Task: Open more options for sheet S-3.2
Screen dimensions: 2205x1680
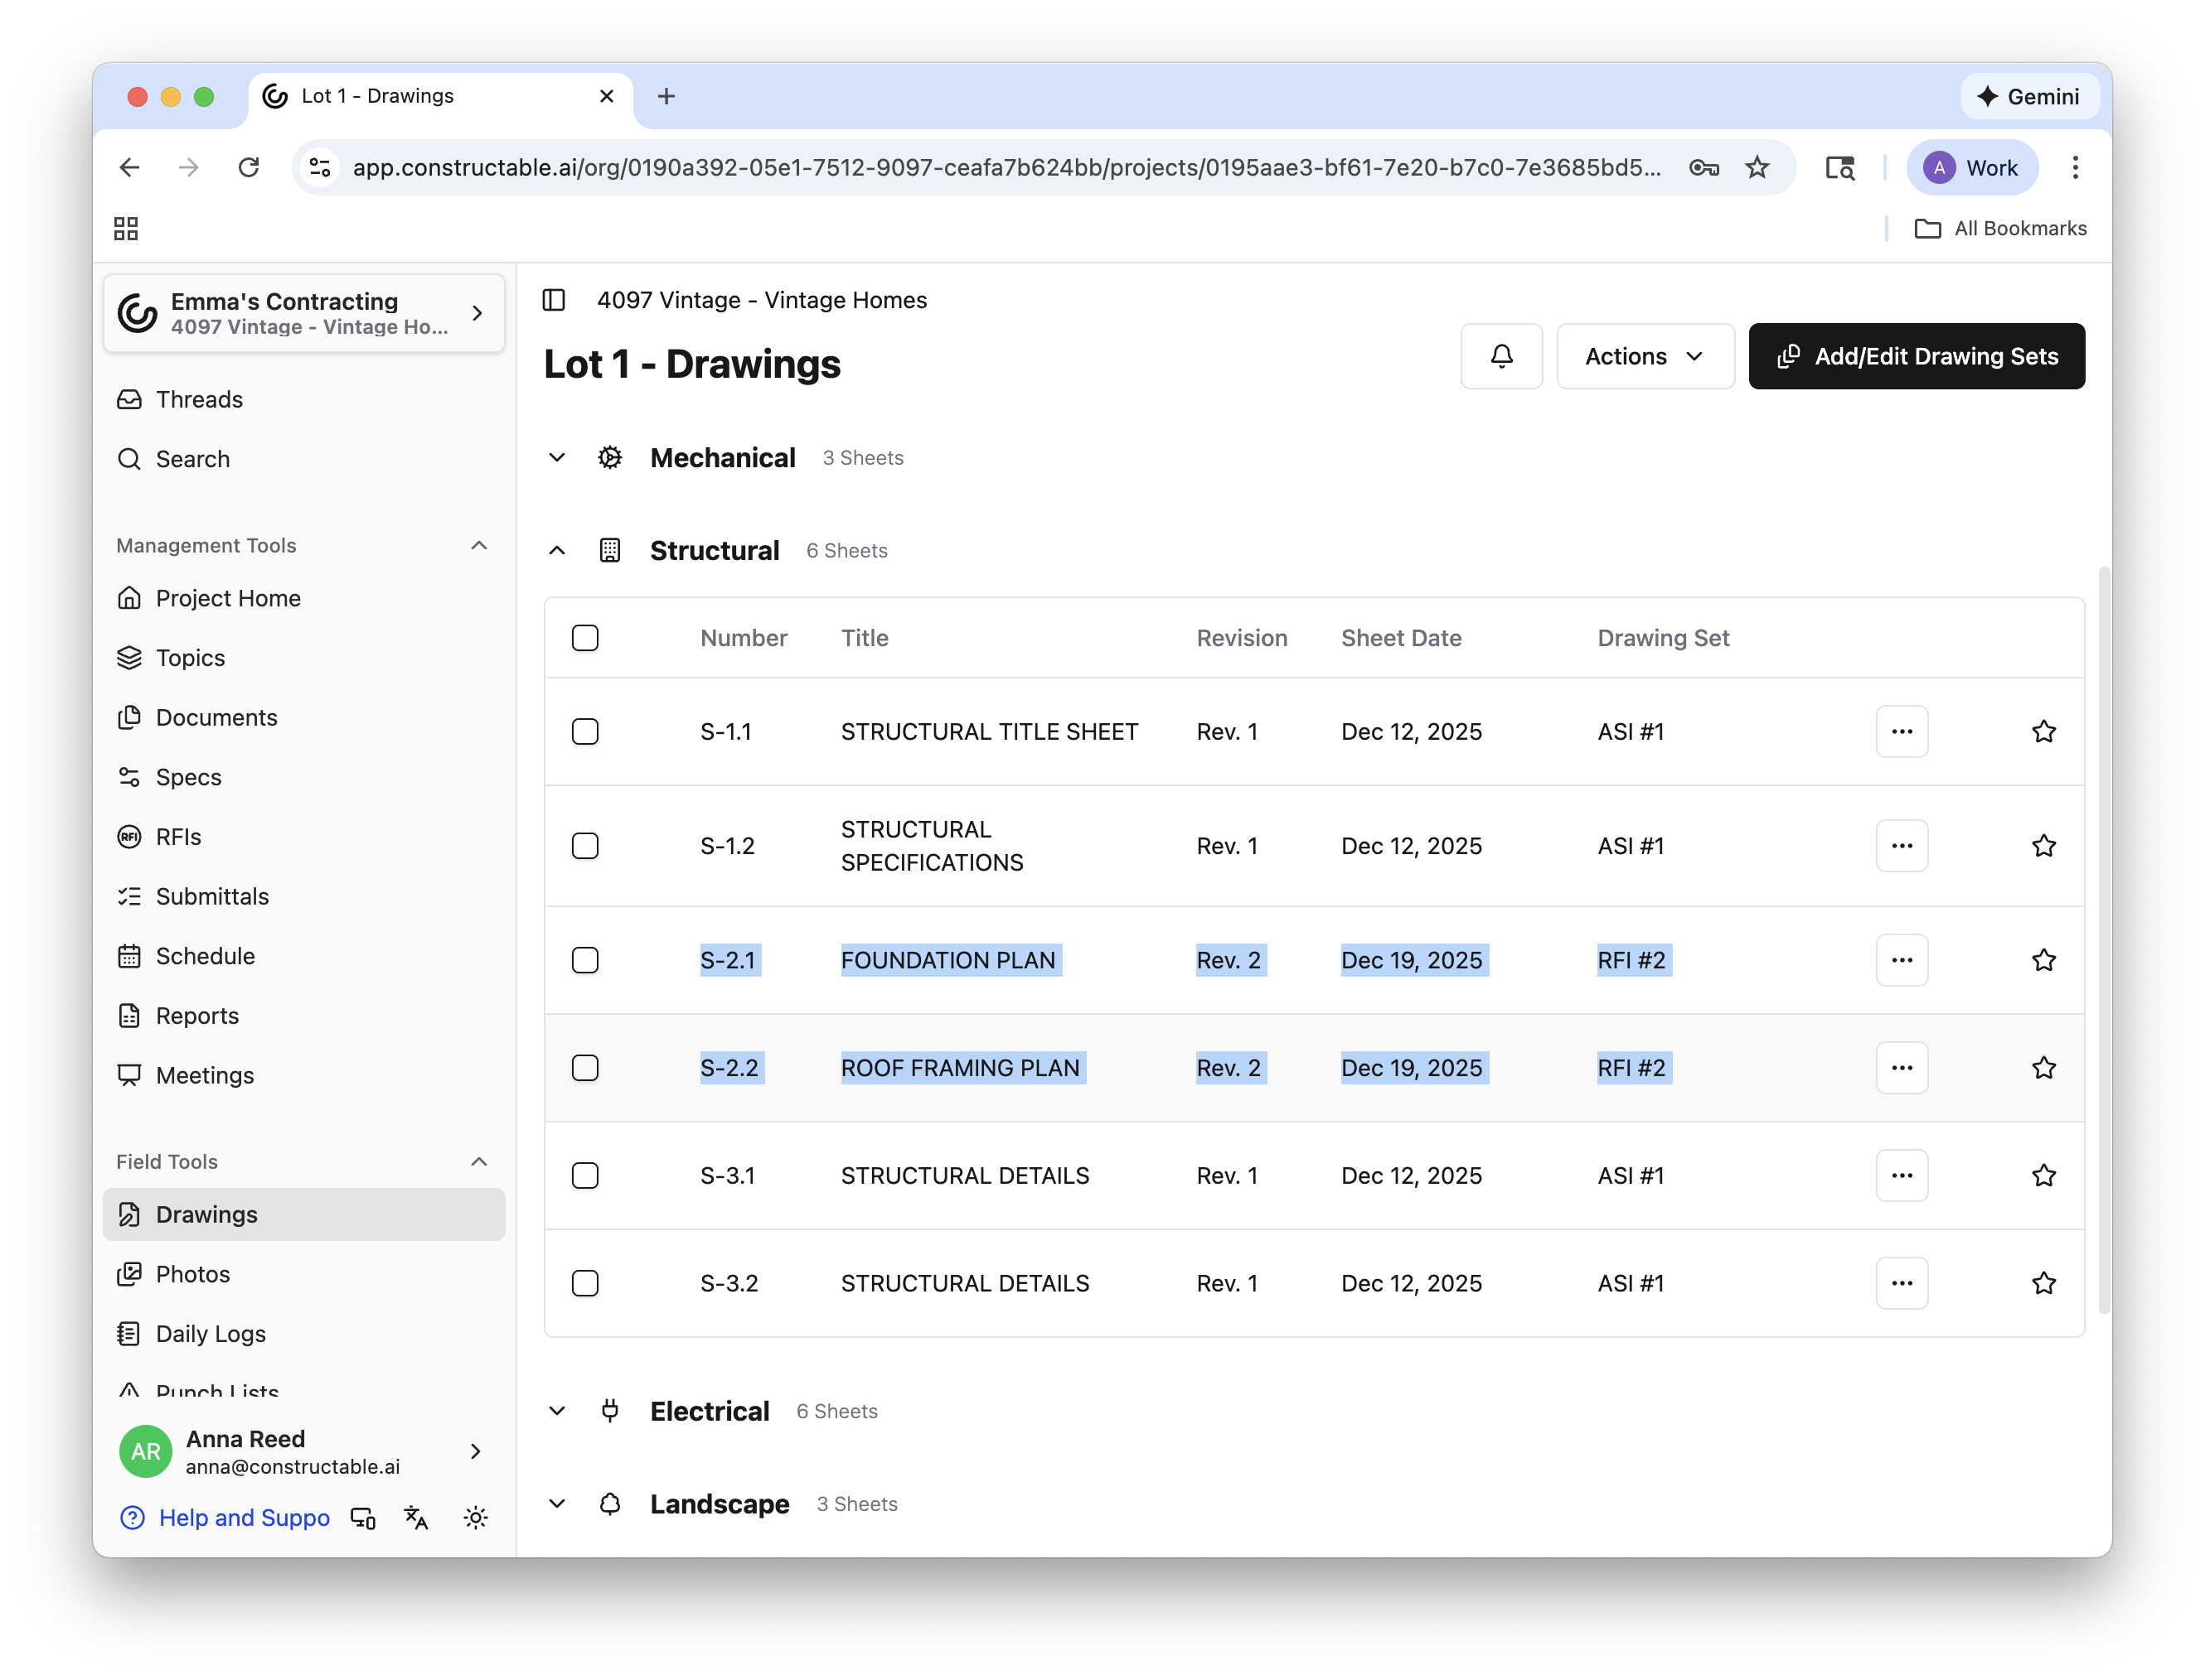Action: point(1901,1283)
